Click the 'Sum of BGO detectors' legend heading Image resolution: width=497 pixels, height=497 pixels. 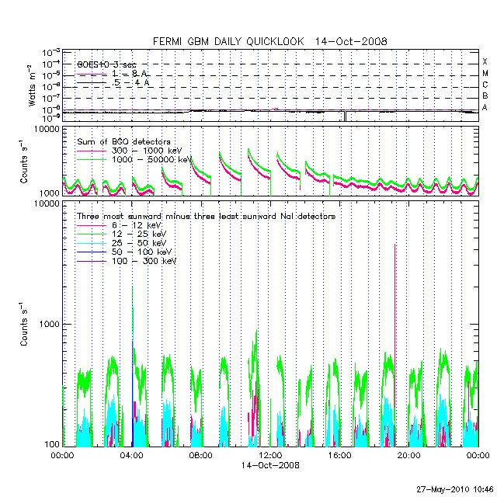[x=123, y=141]
